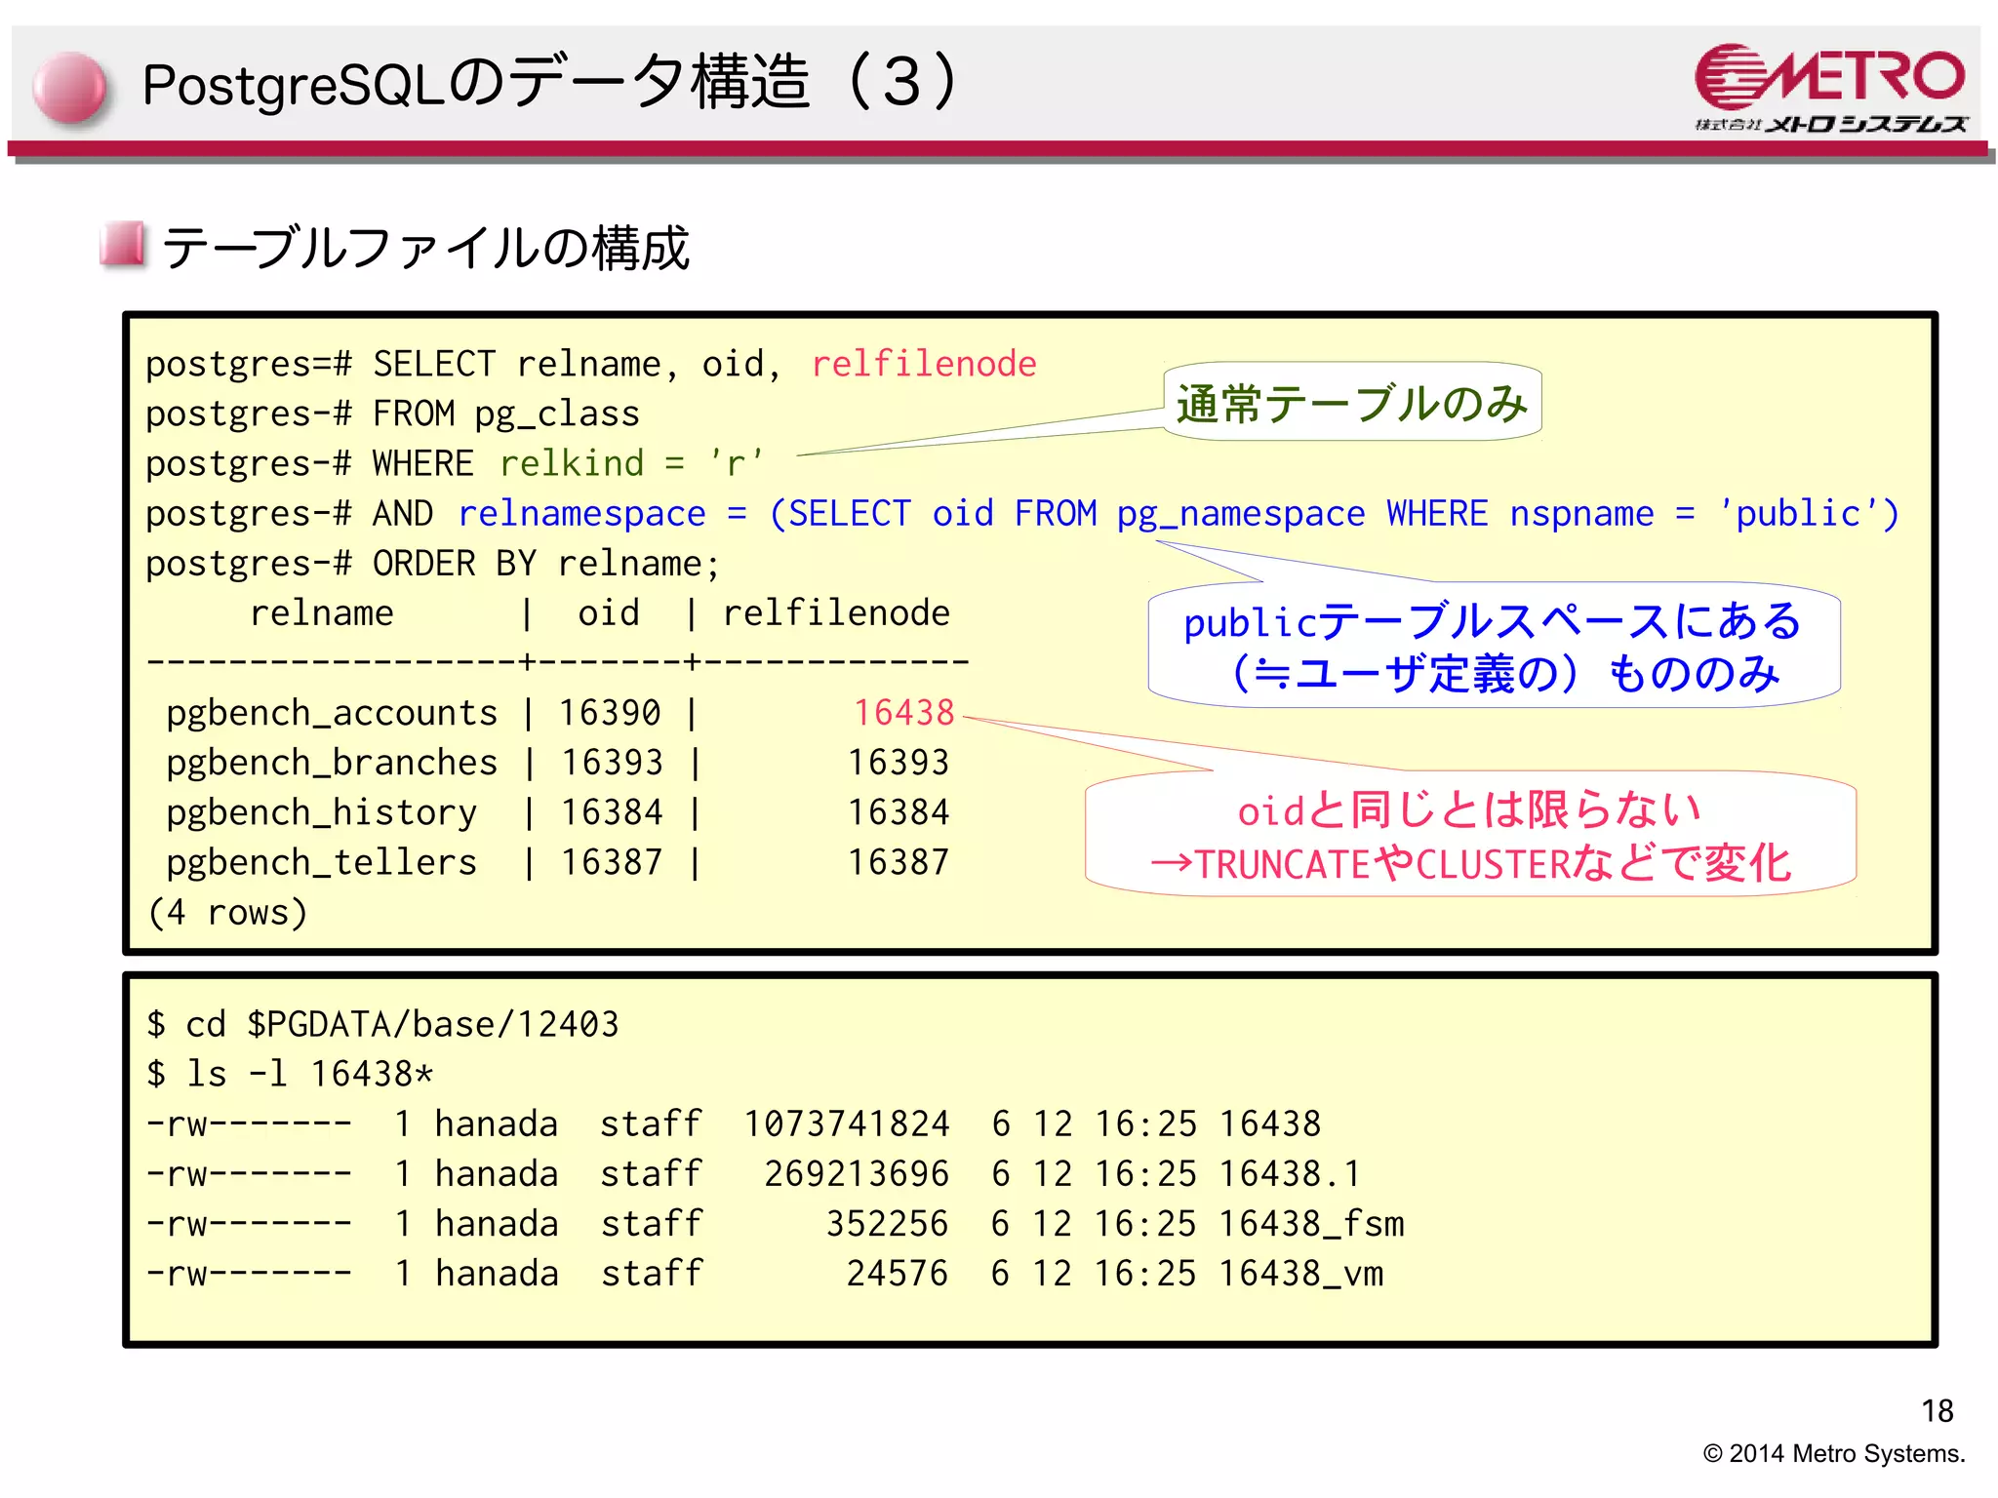Click oid value 16384
Image resolution: width=1998 pixels, height=1498 pixels.
[612, 812]
